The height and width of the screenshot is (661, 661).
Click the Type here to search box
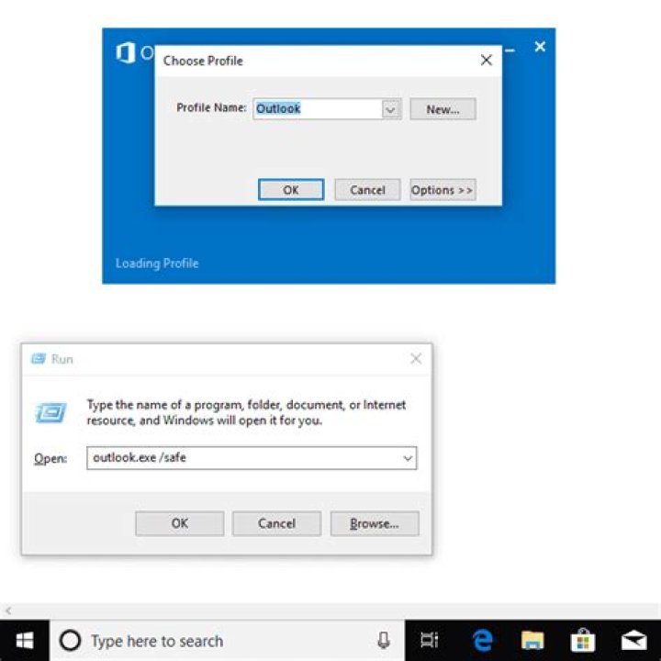[x=220, y=641]
